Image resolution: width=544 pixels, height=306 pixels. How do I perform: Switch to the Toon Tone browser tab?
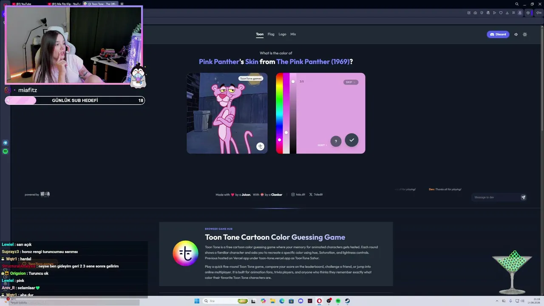coord(101,4)
